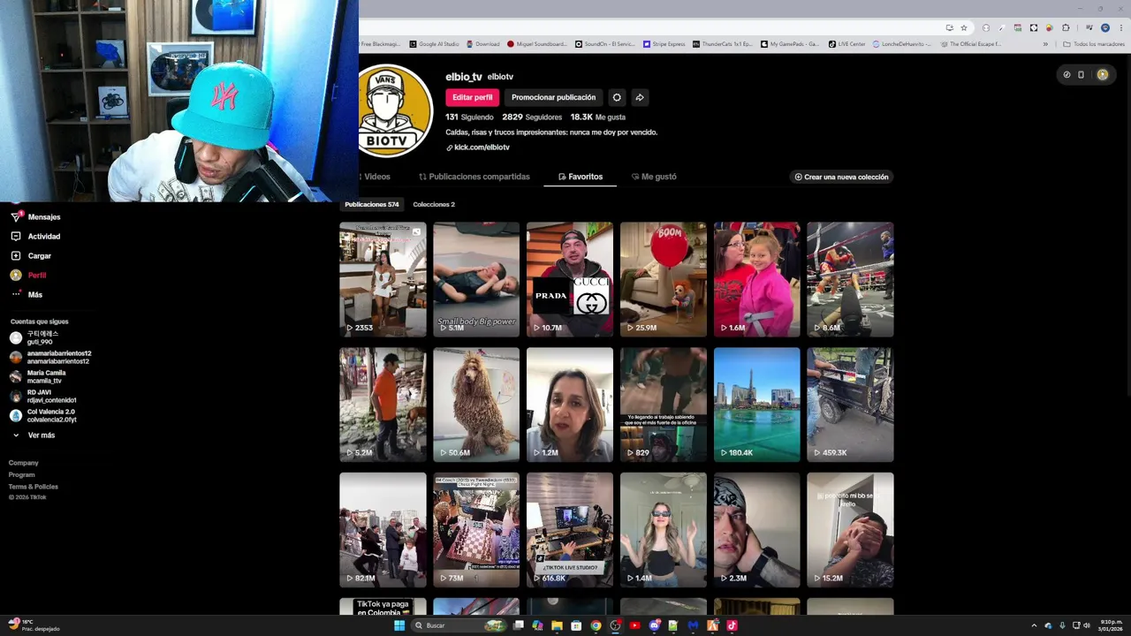Image resolution: width=1131 pixels, height=636 pixels.
Task: Open the 2829 Seguidores list
Action: [532, 117]
